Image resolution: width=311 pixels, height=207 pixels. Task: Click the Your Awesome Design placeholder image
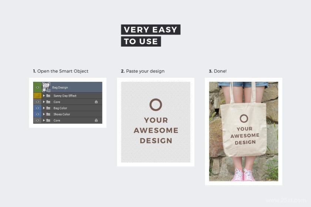[x=156, y=122]
